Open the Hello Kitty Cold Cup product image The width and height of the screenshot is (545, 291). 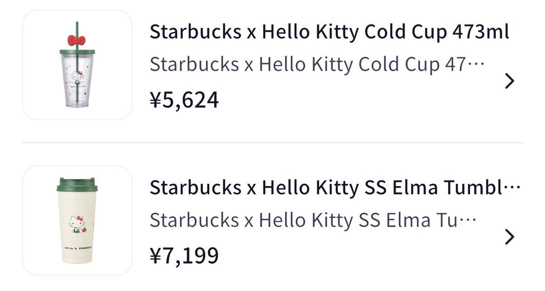point(77,64)
